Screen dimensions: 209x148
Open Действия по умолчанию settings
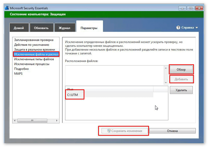(32, 45)
